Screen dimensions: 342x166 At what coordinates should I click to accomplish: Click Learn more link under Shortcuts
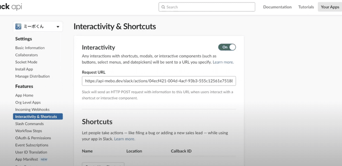pyautogui.click(x=124, y=139)
